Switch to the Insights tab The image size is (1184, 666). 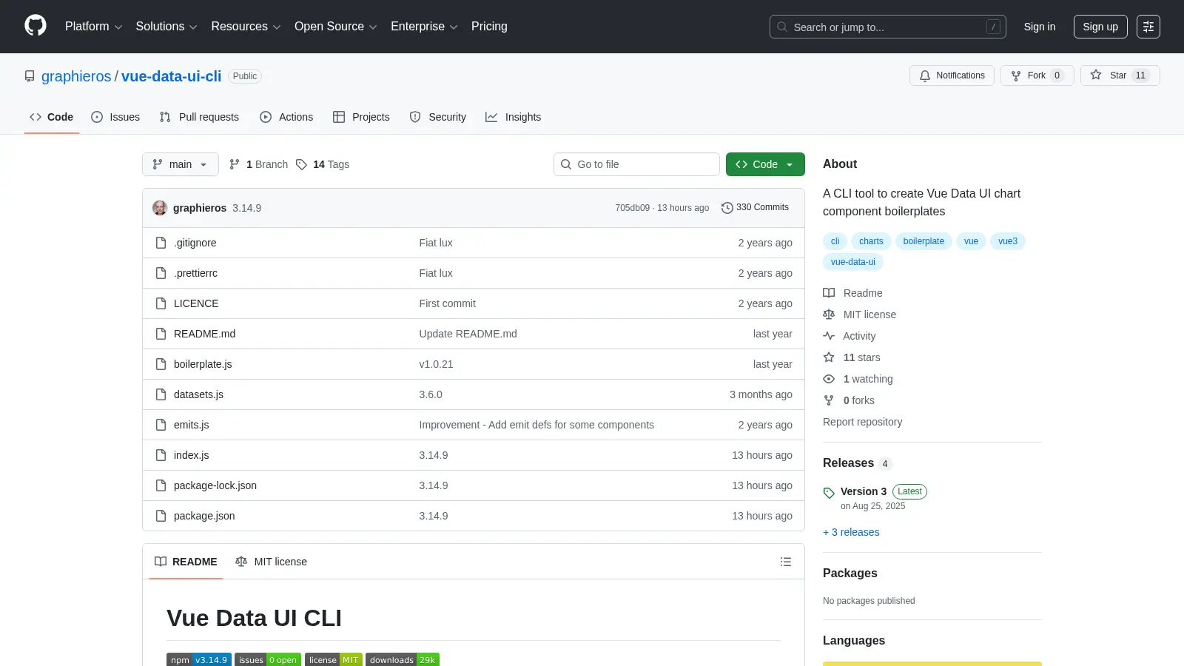pyautogui.click(x=514, y=117)
